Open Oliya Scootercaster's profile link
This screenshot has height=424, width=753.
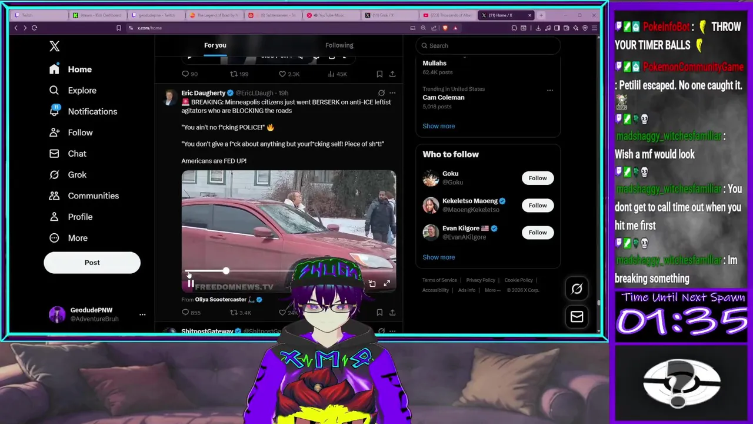(221, 300)
